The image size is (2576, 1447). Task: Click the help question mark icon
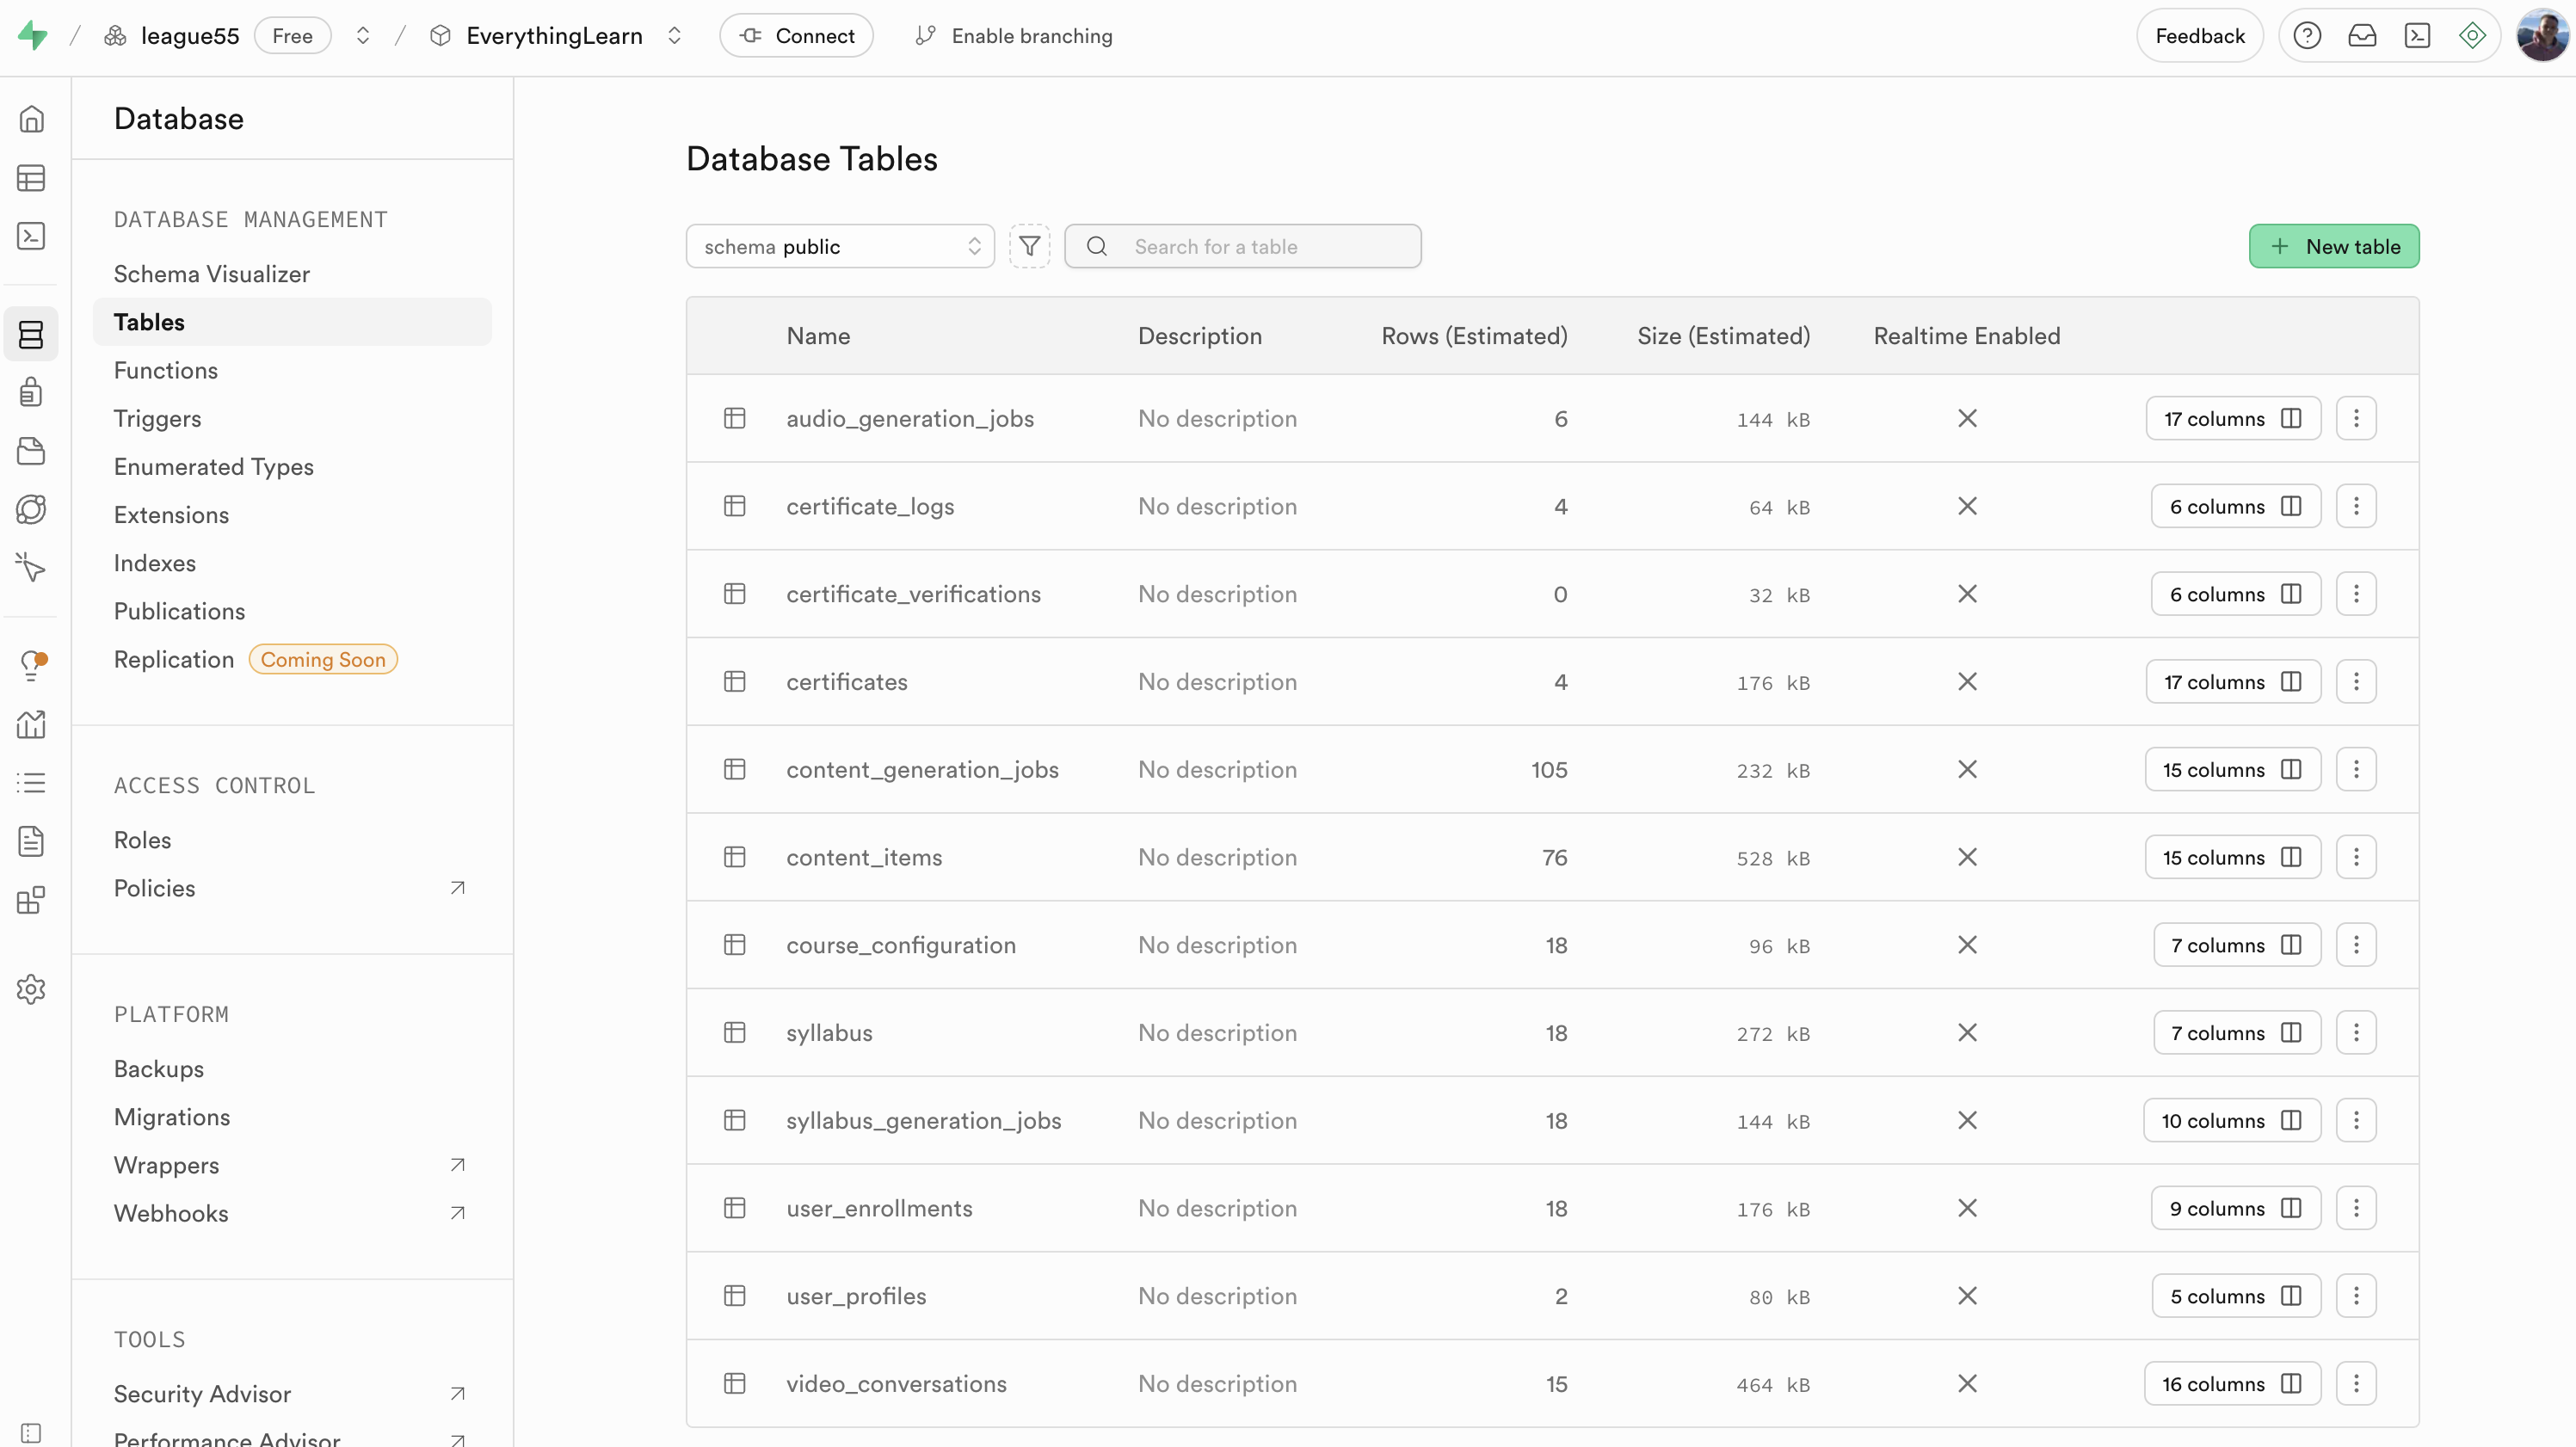[x=2306, y=36]
